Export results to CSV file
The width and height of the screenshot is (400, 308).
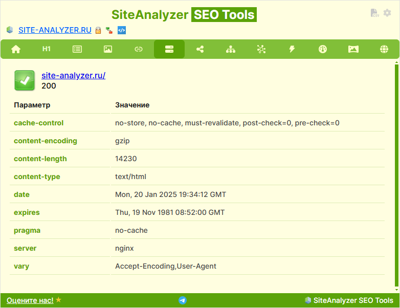(374, 13)
